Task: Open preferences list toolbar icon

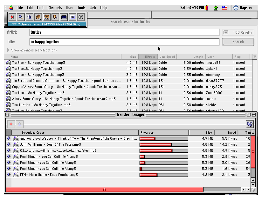Action: point(72,17)
